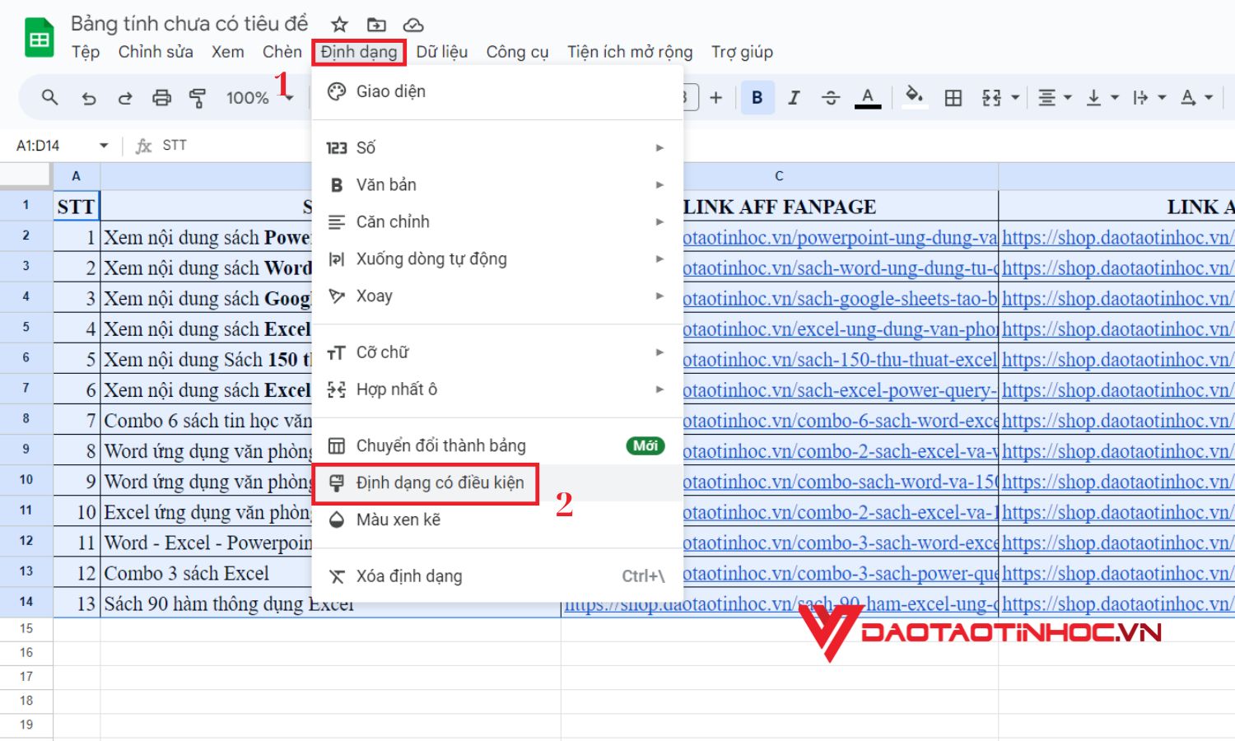Open the borders menu
The width and height of the screenshot is (1235, 741).
point(953,97)
